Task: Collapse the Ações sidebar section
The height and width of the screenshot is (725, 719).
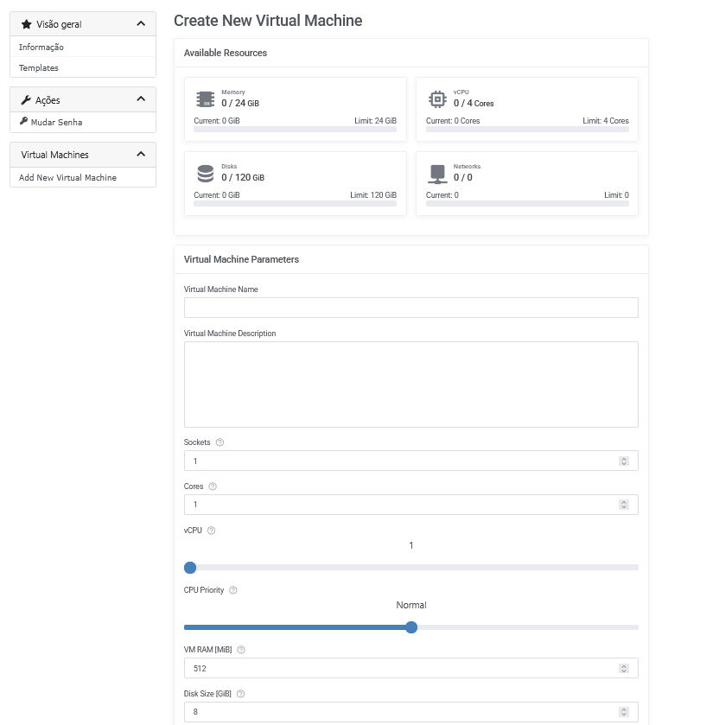Action: point(141,100)
